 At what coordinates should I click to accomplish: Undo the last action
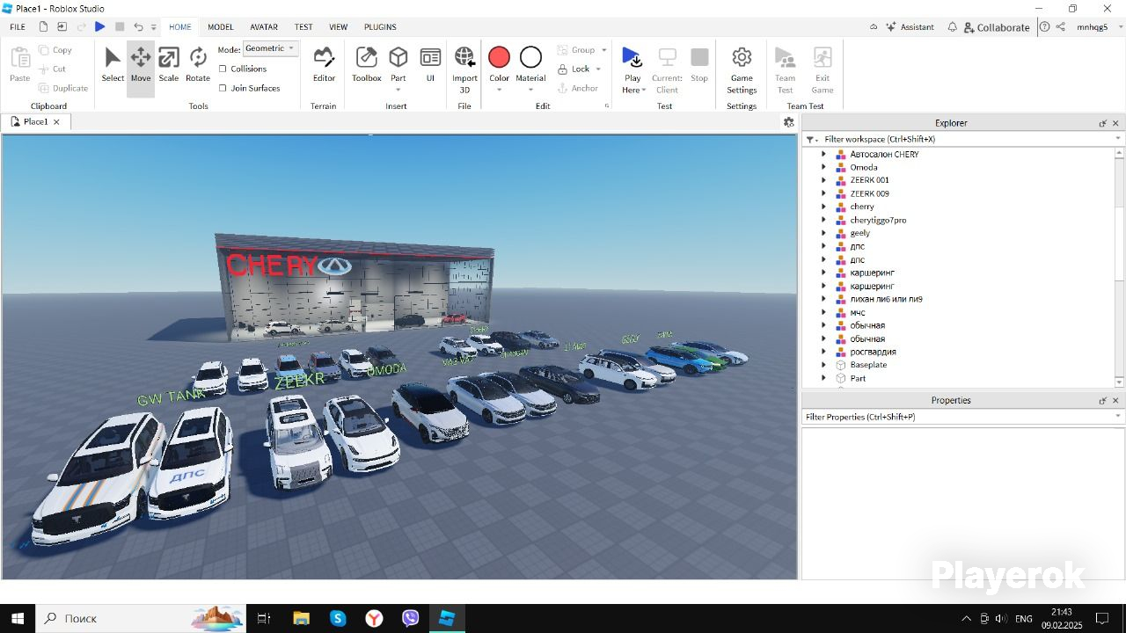point(138,27)
